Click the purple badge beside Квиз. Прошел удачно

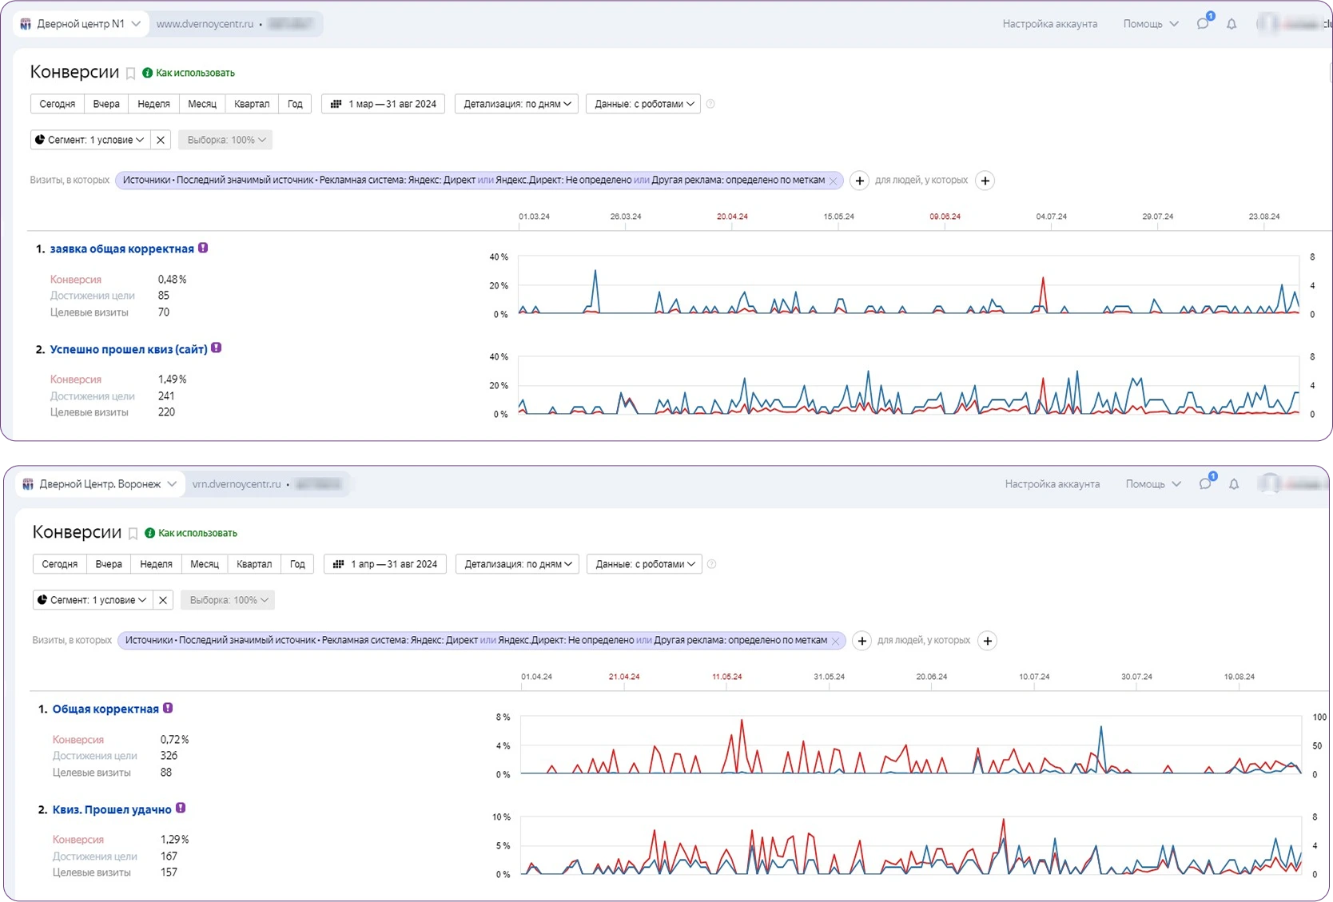(x=181, y=809)
